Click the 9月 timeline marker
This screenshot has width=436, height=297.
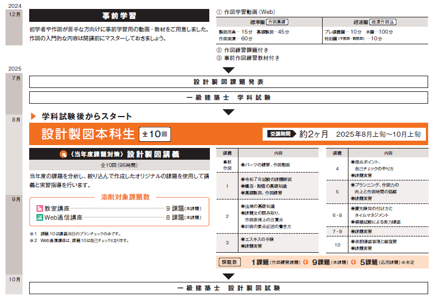tap(16, 199)
